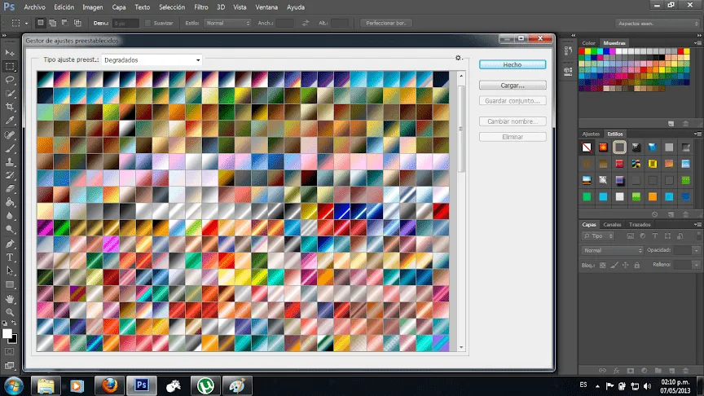Open the Tipo layer filter dropdown
This screenshot has height=396, width=704.
[598, 236]
